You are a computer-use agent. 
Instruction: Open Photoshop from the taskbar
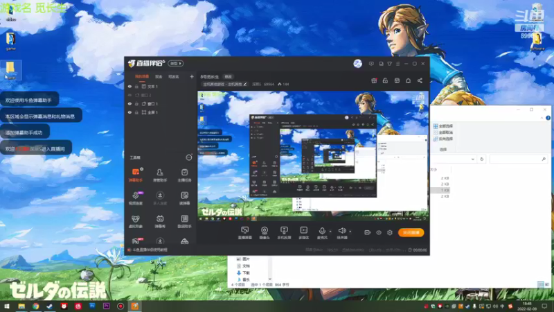point(92,306)
